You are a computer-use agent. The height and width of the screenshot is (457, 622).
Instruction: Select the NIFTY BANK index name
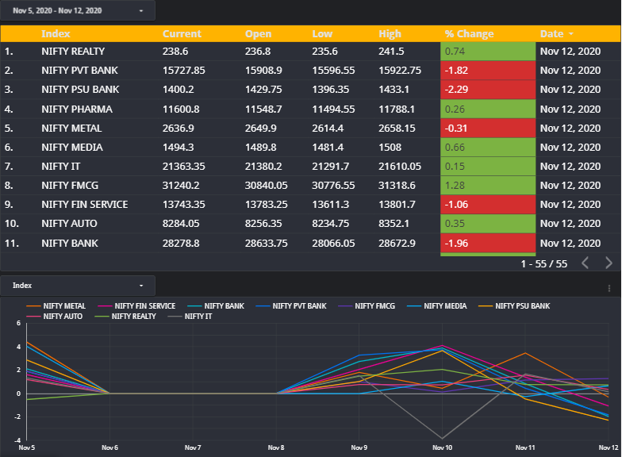70,243
